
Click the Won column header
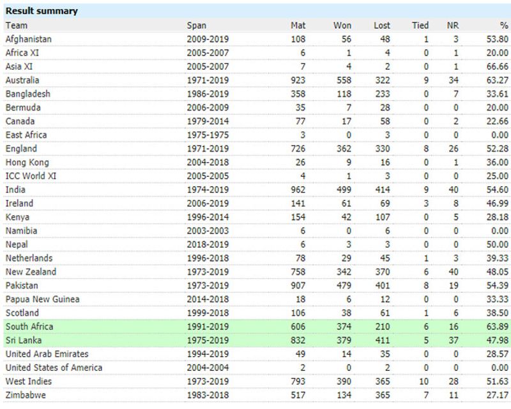coord(342,26)
